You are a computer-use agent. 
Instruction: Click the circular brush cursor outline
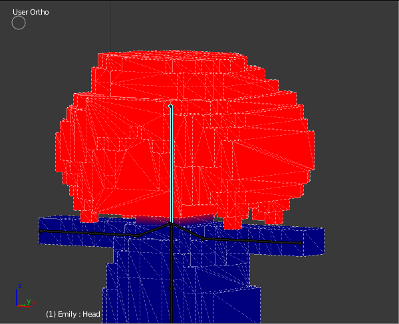point(19,23)
